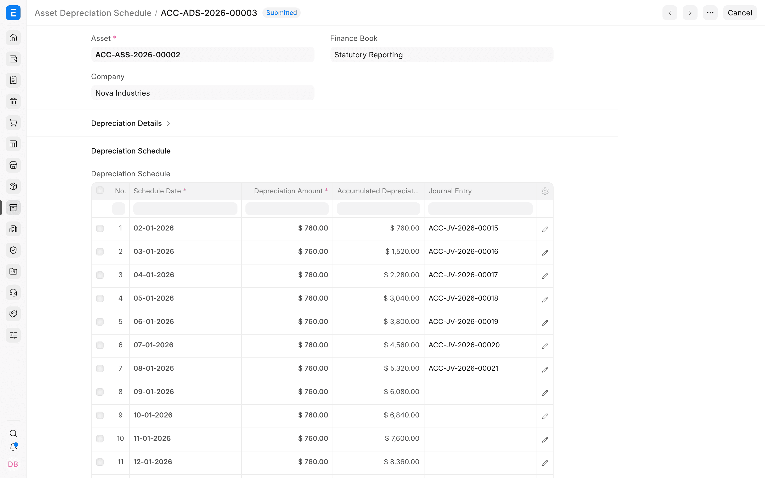Tick the checkbox for row 6
This screenshot has width=765, height=478.
pyautogui.click(x=100, y=345)
